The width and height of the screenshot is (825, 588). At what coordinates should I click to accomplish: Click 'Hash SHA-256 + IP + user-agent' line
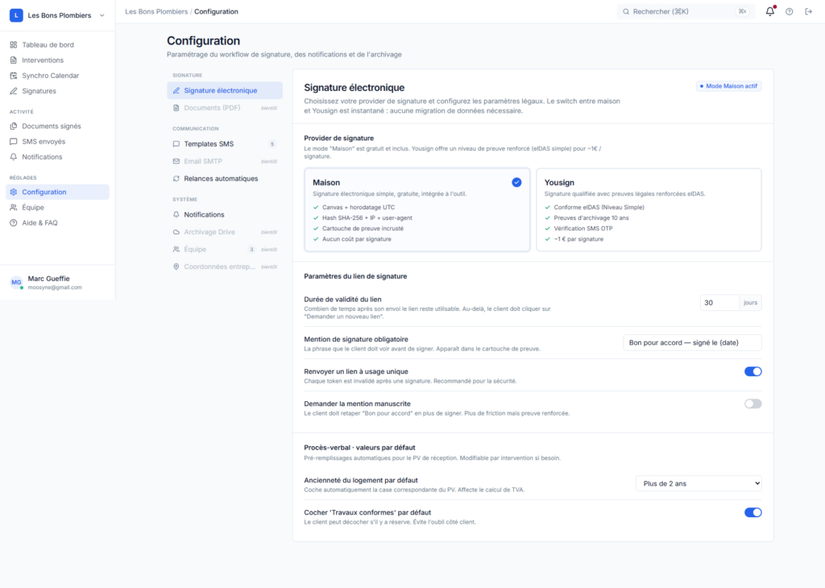tap(367, 217)
